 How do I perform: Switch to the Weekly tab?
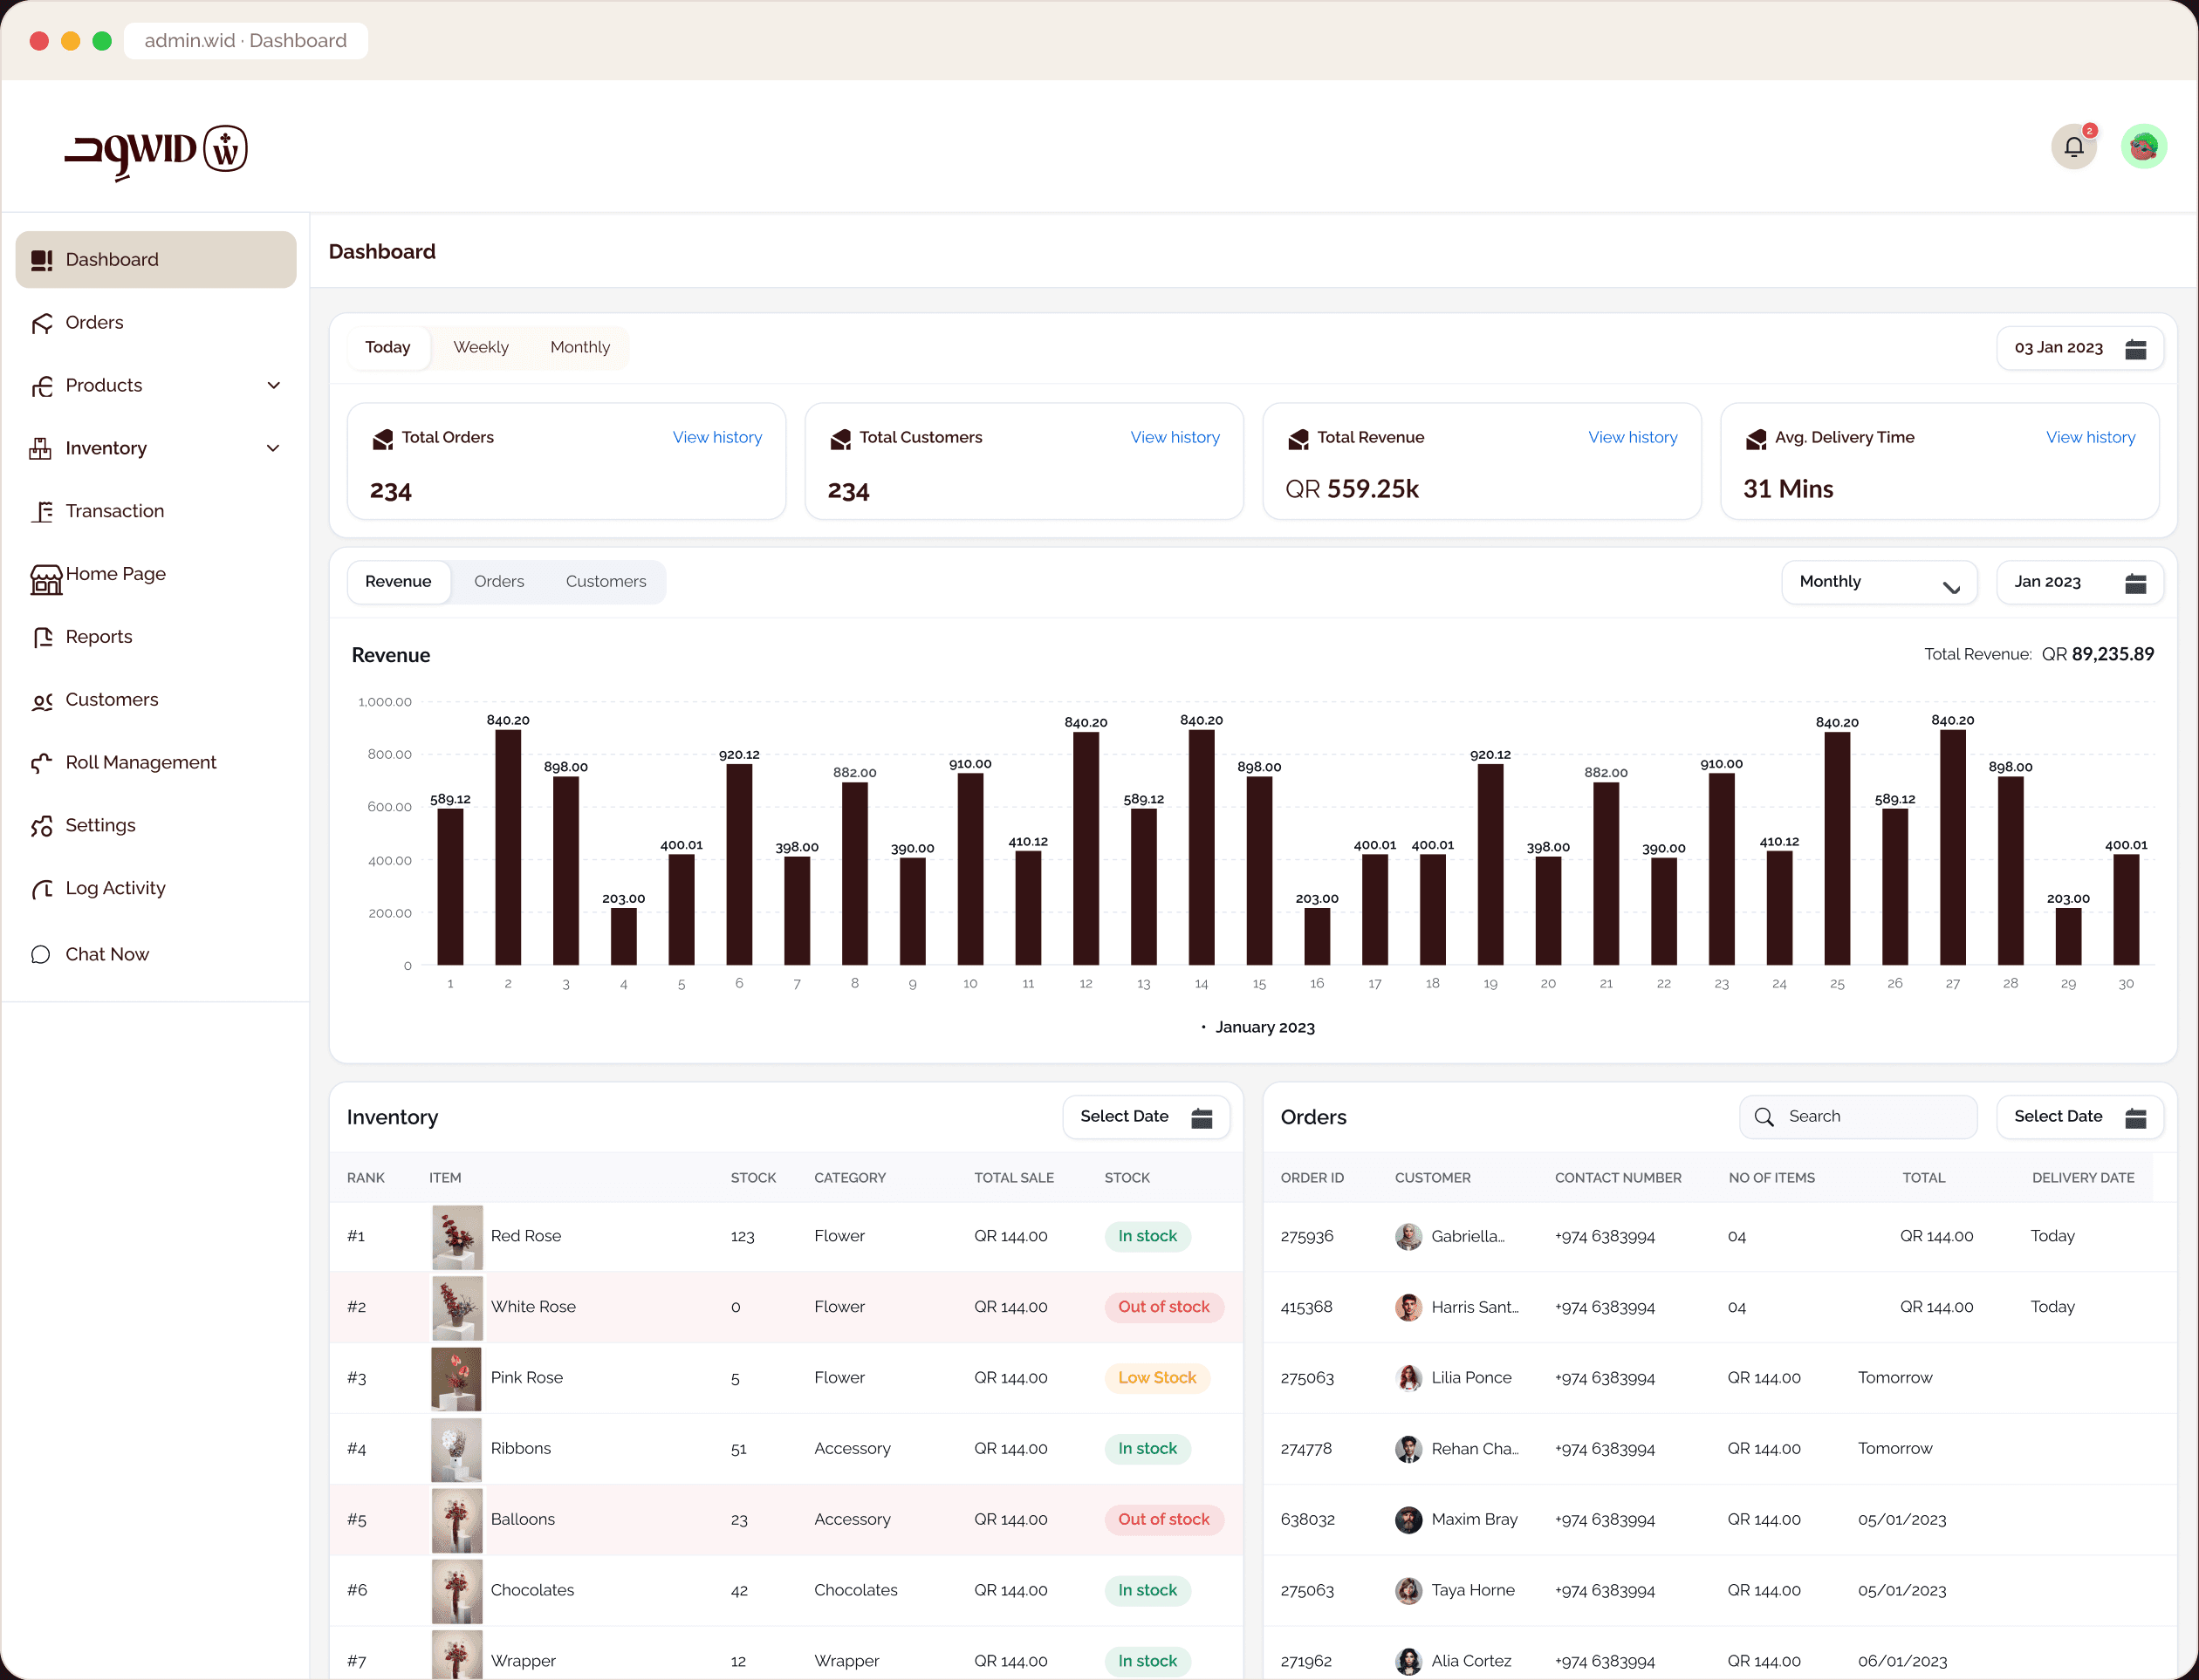480,347
